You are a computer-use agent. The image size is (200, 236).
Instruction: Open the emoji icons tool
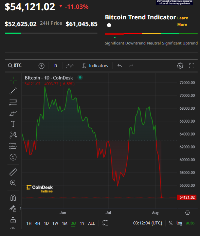click(13, 157)
